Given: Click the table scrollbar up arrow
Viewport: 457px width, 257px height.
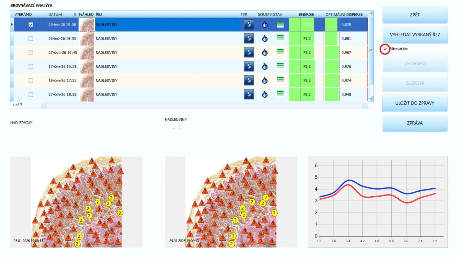Looking at the screenshot, I should click(371, 14).
